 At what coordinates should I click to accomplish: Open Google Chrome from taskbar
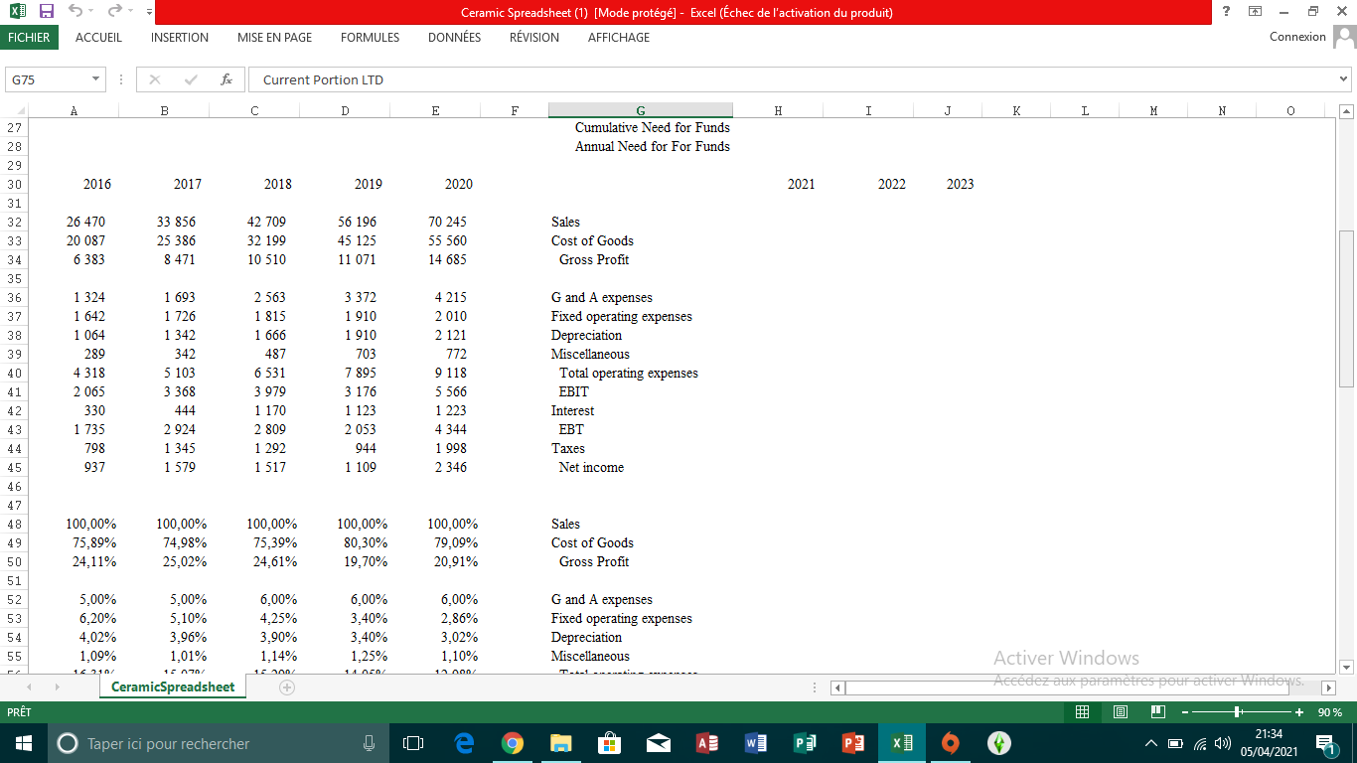(512, 743)
